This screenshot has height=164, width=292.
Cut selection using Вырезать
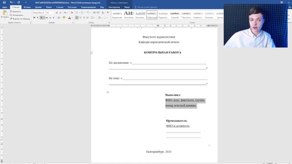[15, 11]
